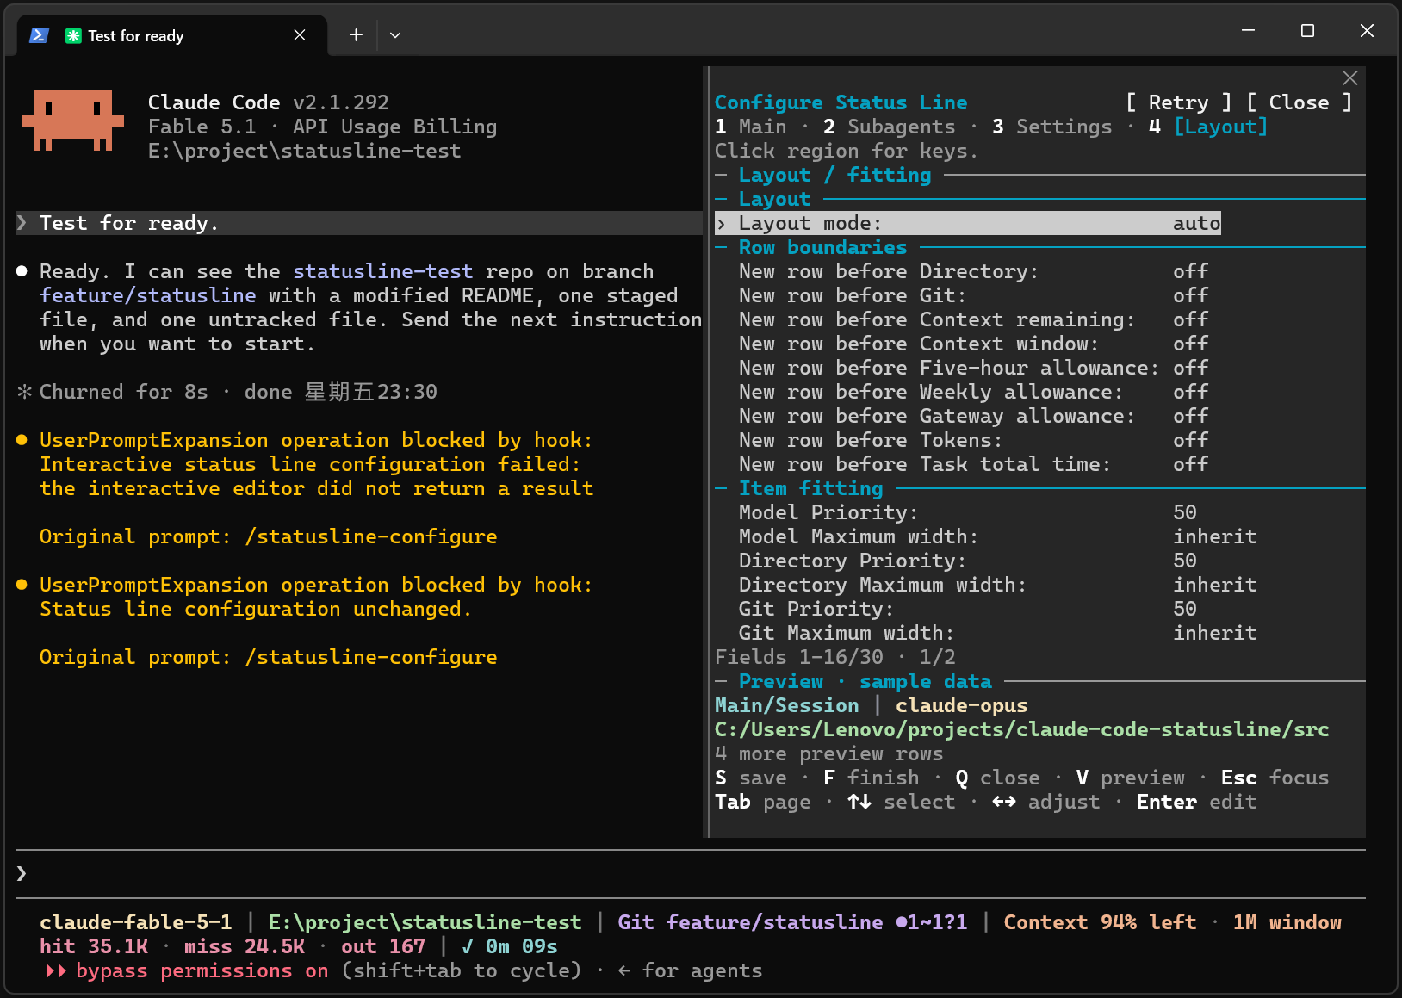Select 'Directory Maximum width: inherit' row
The width and height of the screenshot is (1402, 998).
[x=998, y=585]
